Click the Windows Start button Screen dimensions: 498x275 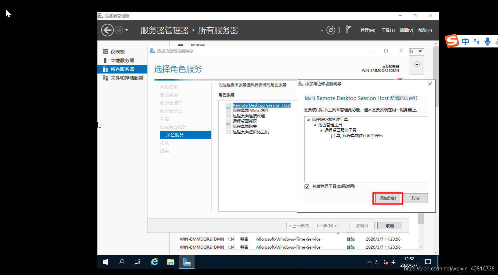click(x=105, y=262)
